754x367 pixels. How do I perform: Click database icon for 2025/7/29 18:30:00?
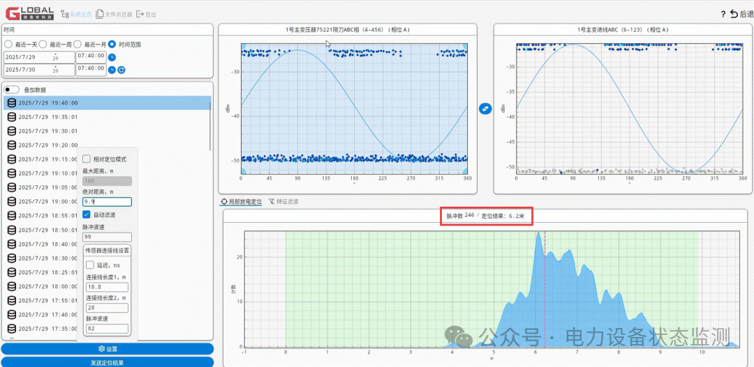(x=12, y=258)
